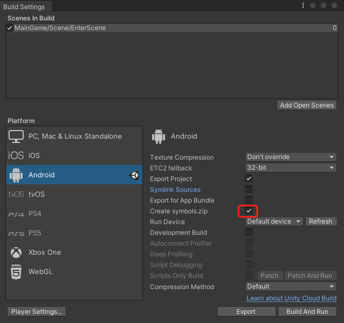
Task: Click Android icon in settings header
Action: 159,137
